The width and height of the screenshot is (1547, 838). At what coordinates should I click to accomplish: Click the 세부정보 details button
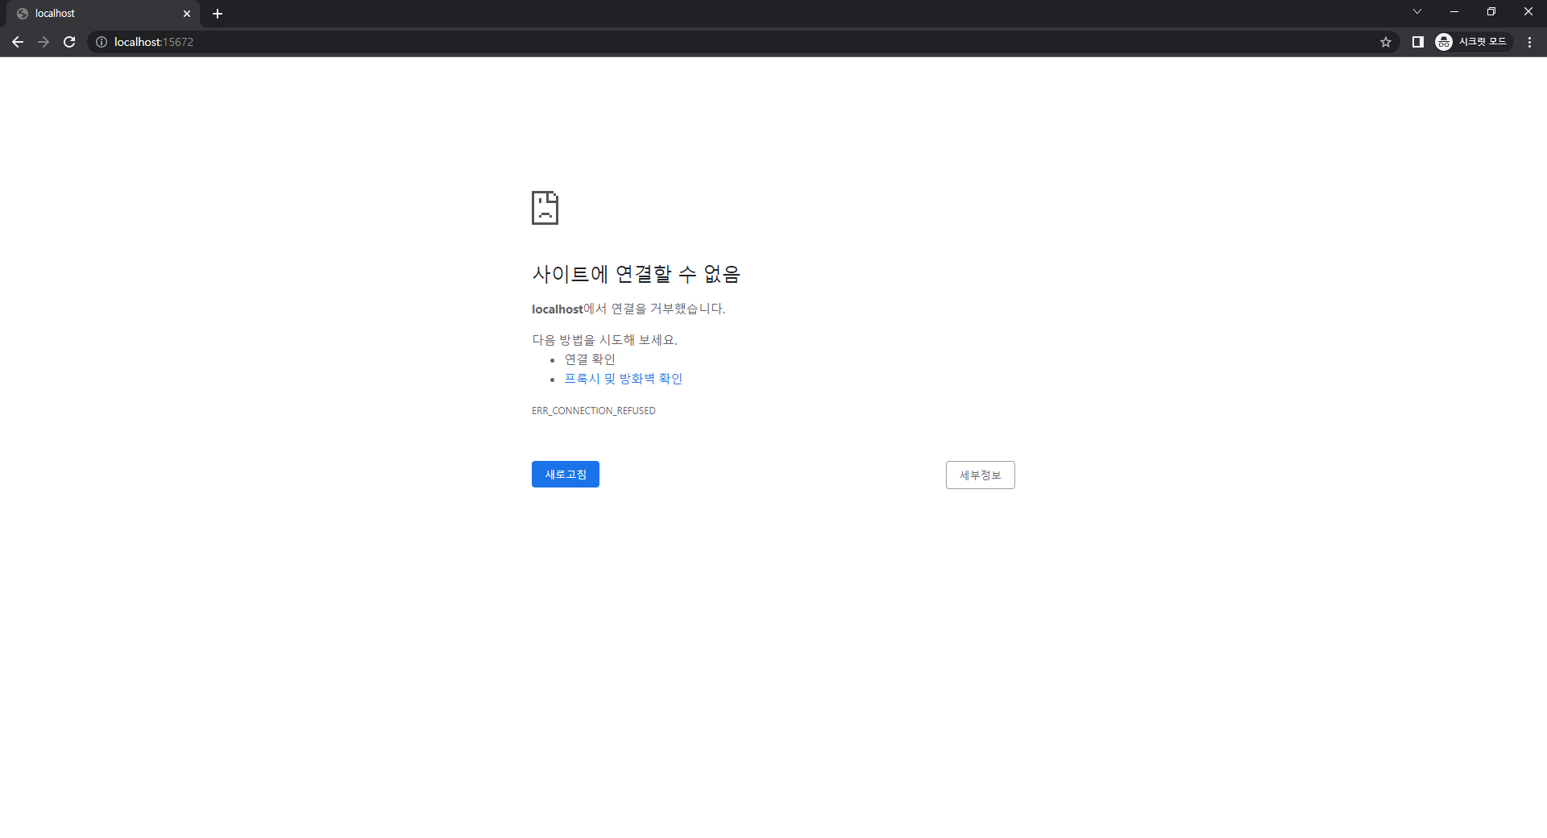(980, 475)
